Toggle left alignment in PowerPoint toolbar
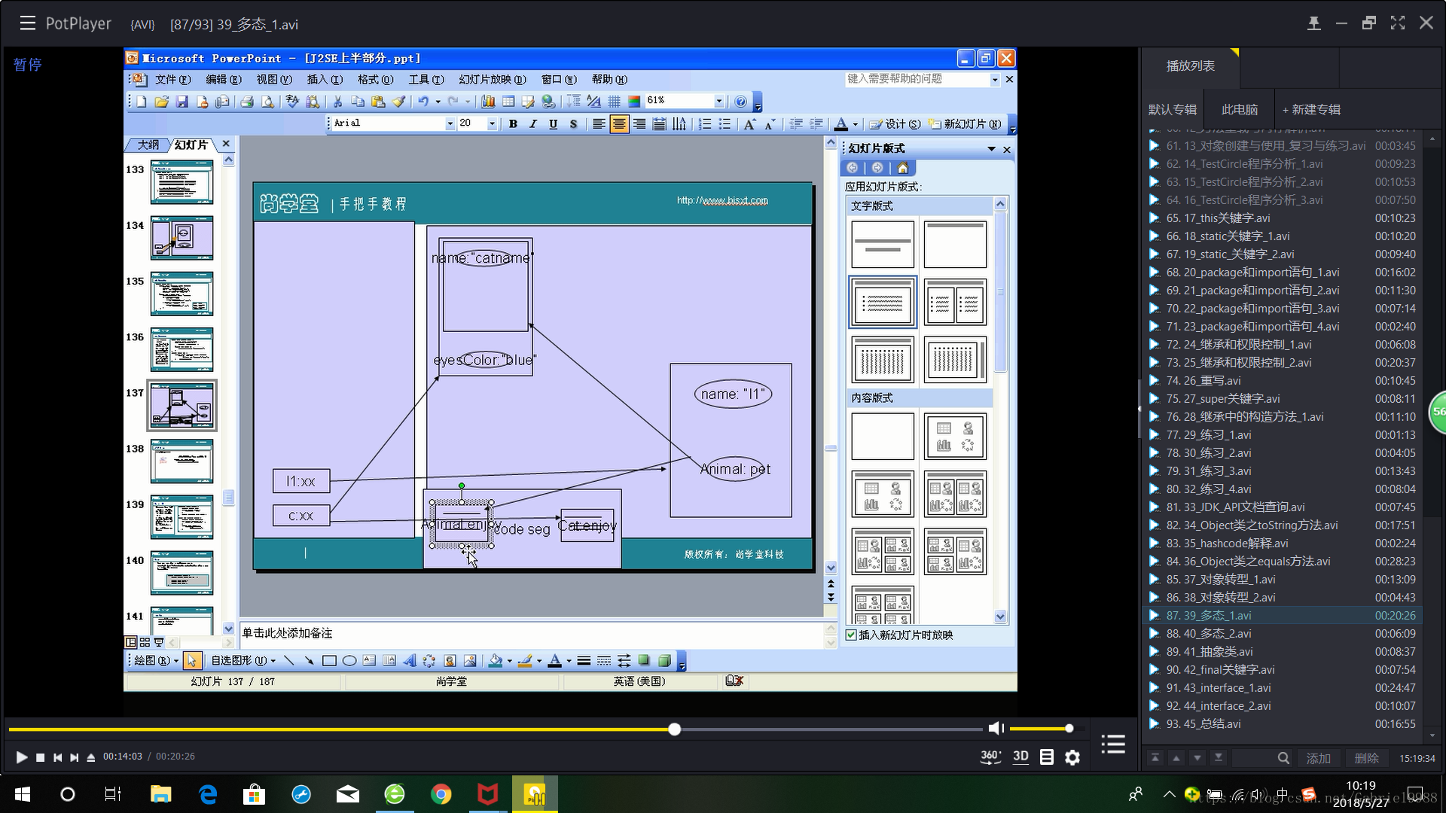The image size is (1446, 813). pos(598,123)
